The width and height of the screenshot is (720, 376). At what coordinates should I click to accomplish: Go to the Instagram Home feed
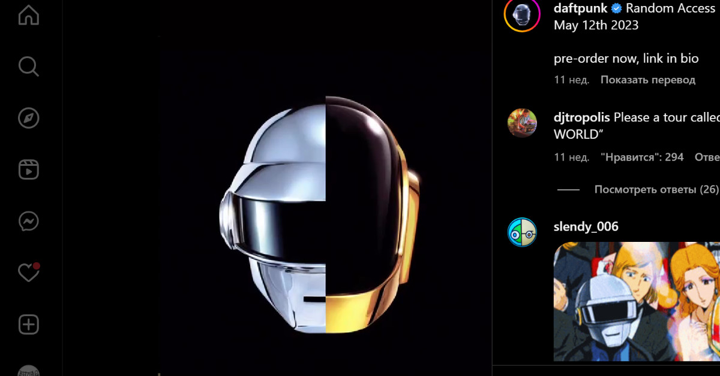pos(28,15)
